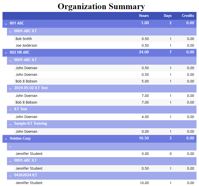Collapse the 2024-05-02 ILT Test section
Image resolution: width=199 pixels, height=186 pixels.
(x=10, y=89)
